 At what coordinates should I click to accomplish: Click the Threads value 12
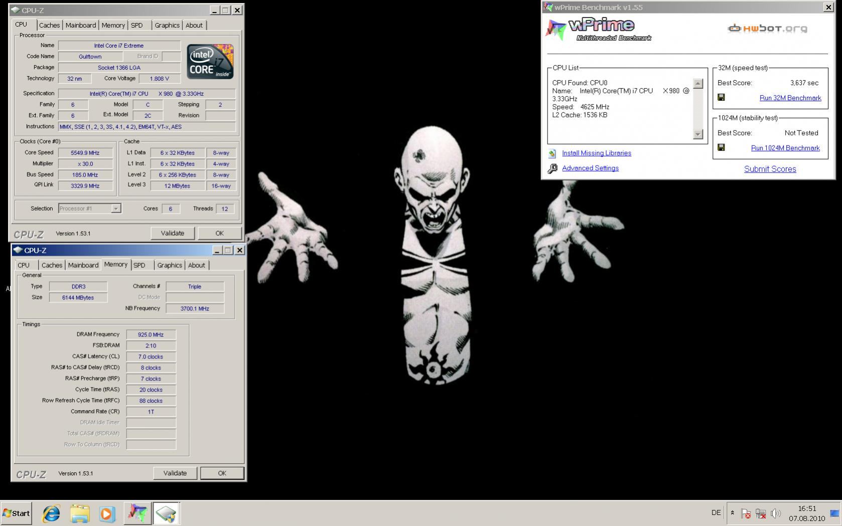coord(225,209)
